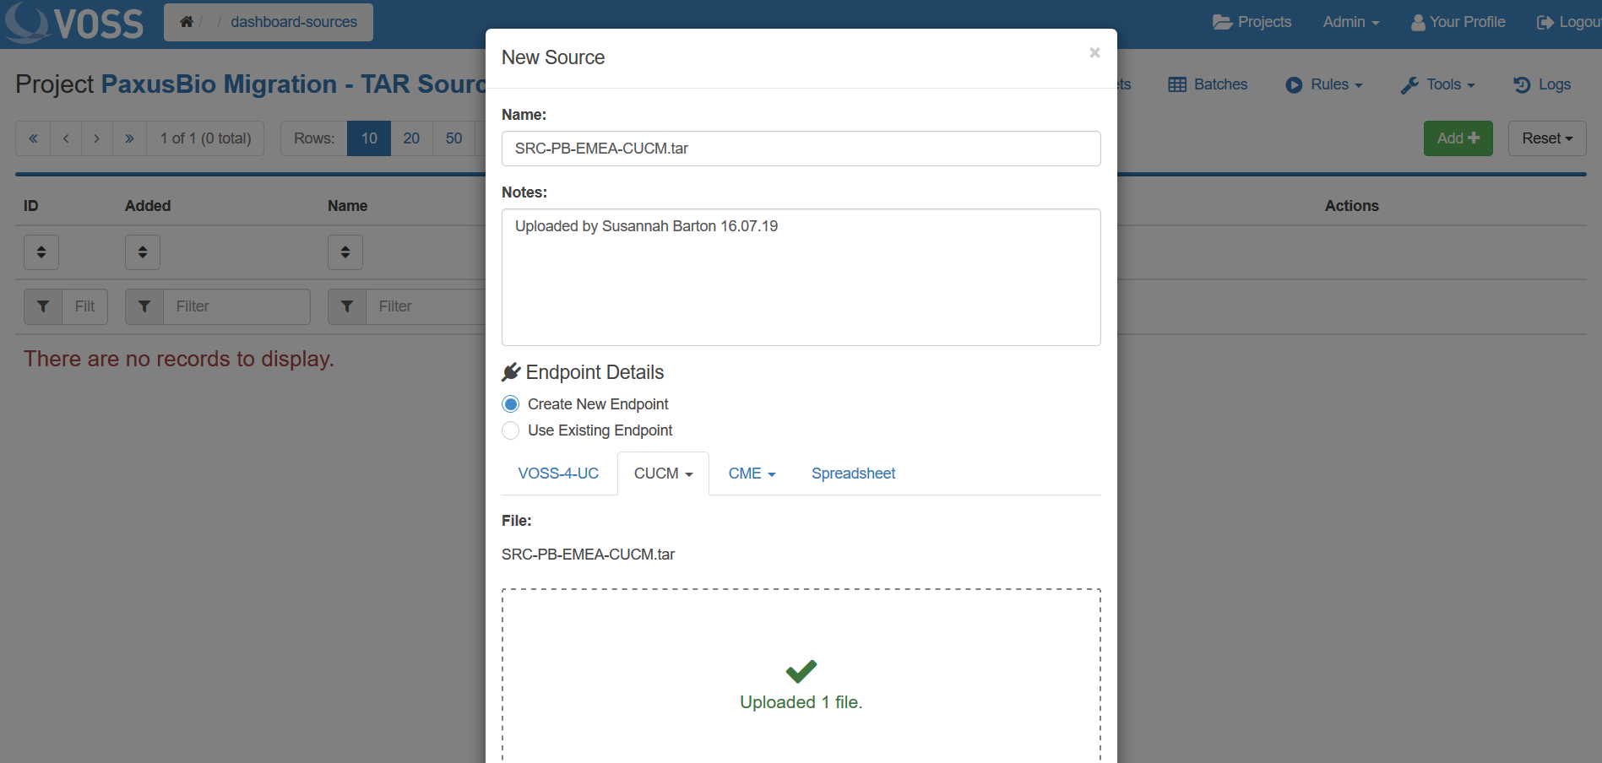Click the green Add button
Image resolution: width=1602 pixels, height=763 pixels.
[x=1458, y=138]
